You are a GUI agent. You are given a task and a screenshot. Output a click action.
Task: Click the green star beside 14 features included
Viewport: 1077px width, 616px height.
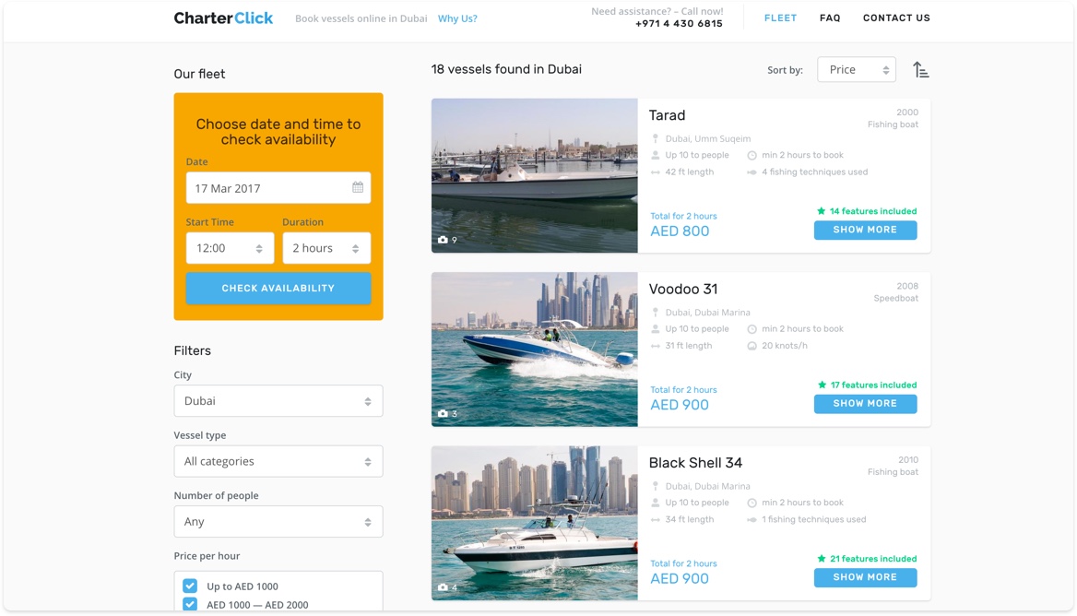(x=821, y=211)
